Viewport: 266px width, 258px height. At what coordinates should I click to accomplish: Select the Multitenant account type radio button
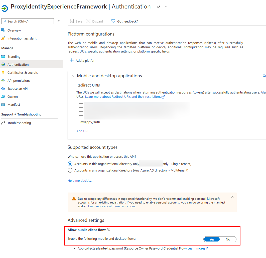(x=70, y=170)
